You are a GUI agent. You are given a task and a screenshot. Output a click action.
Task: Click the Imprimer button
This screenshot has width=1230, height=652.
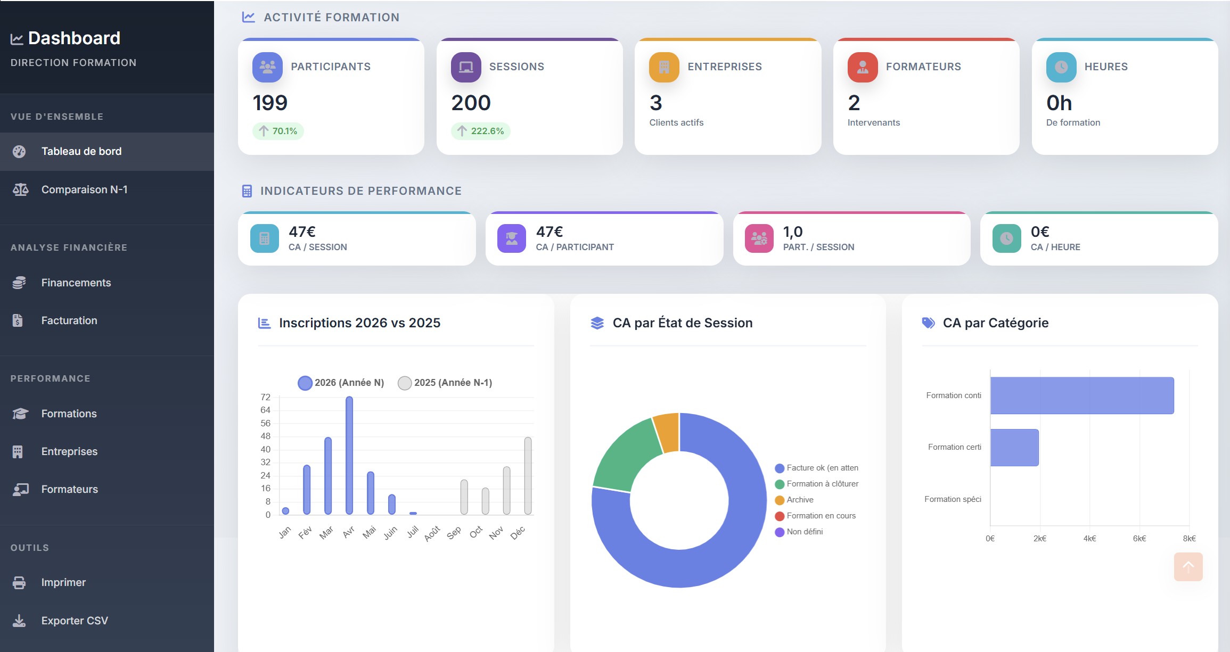point(63,582)
